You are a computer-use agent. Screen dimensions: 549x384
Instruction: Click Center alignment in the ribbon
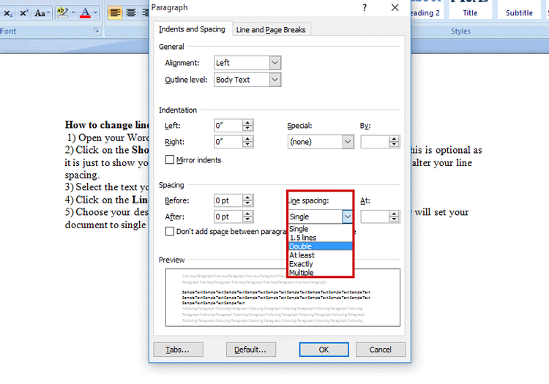(x=131, y=13)
